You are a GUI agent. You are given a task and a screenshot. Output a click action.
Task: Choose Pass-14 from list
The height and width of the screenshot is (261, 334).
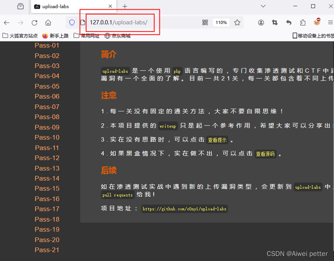47,178
